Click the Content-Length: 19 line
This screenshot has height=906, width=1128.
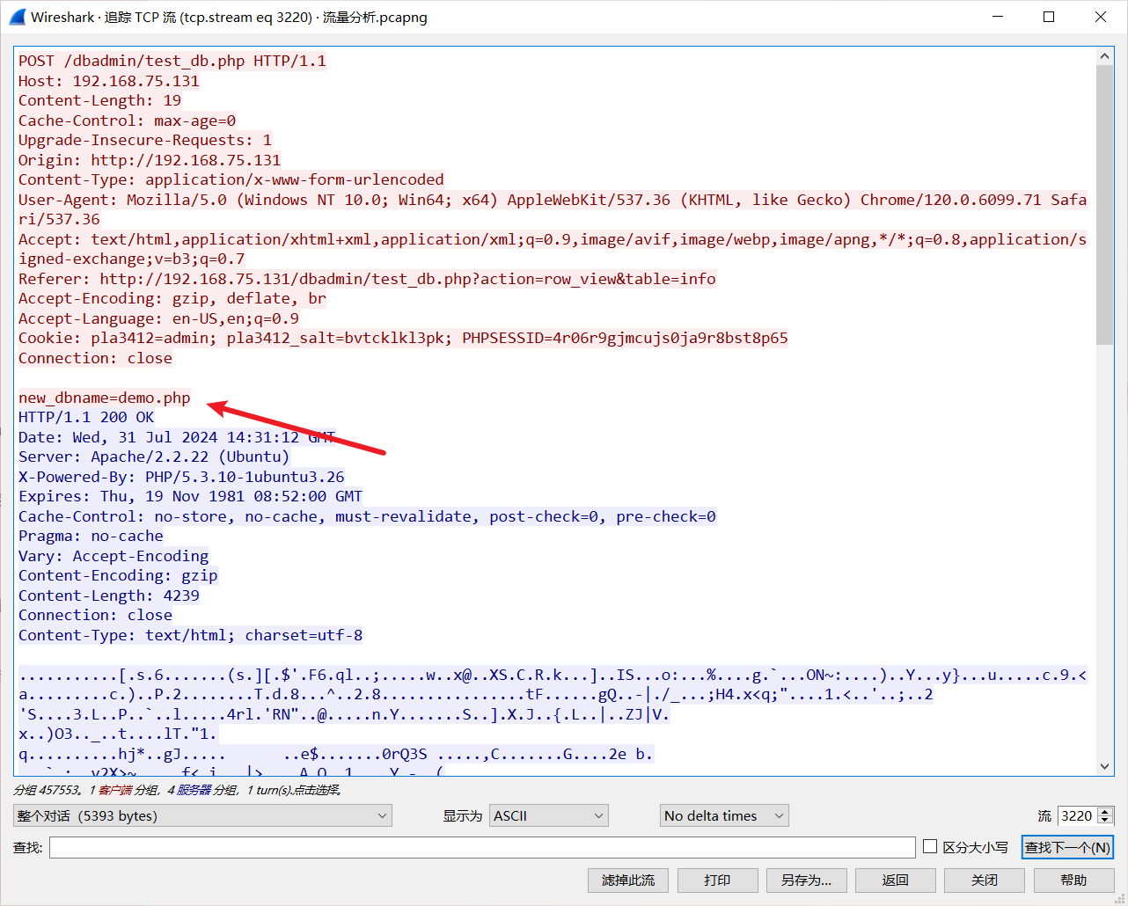coord(99,100)
